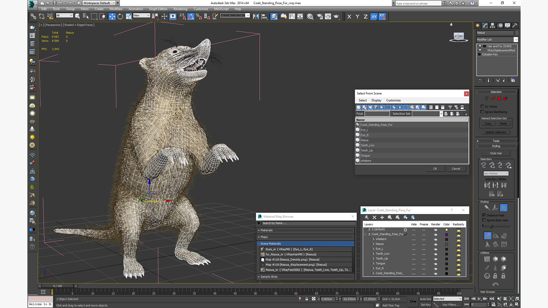Click the Play Animation button

click(x=479, y=299)
